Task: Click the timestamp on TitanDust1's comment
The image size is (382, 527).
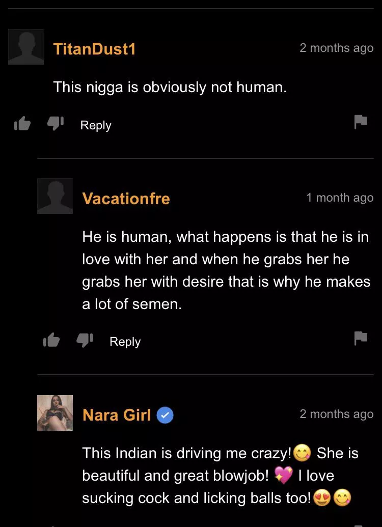Action: 336,48
